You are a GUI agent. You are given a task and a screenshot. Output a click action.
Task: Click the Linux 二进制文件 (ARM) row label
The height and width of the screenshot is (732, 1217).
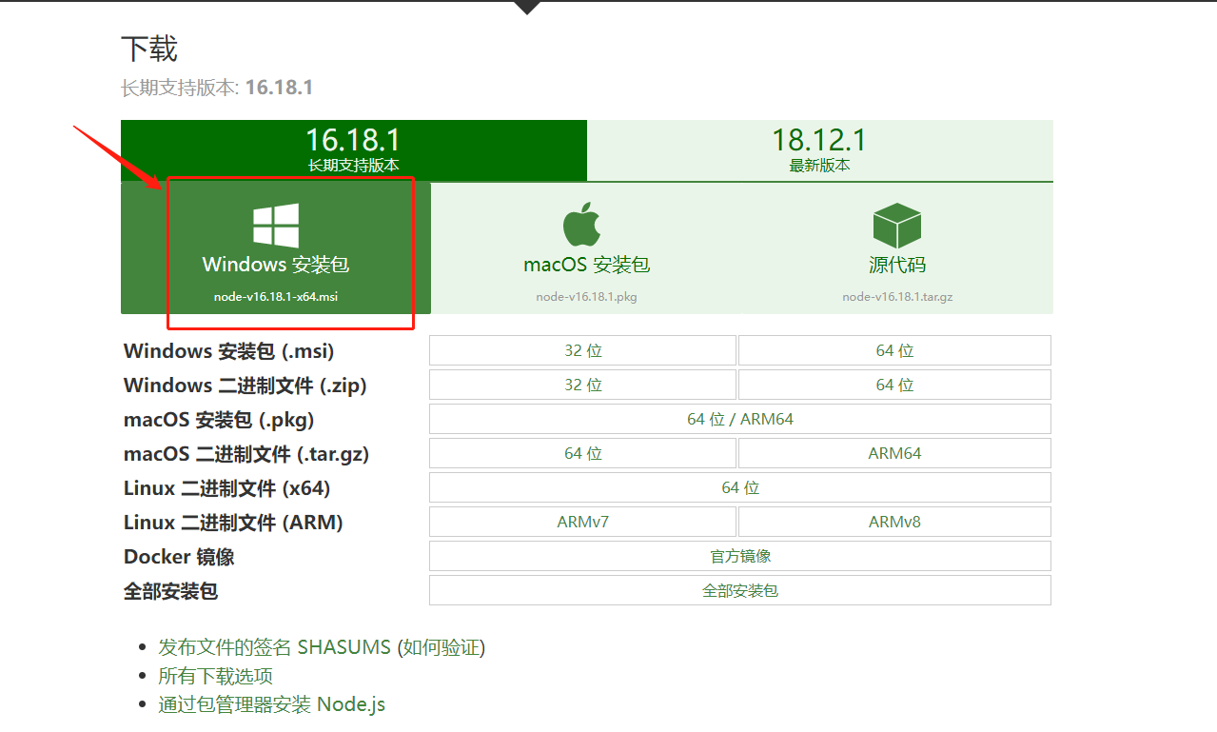point(233,522)
